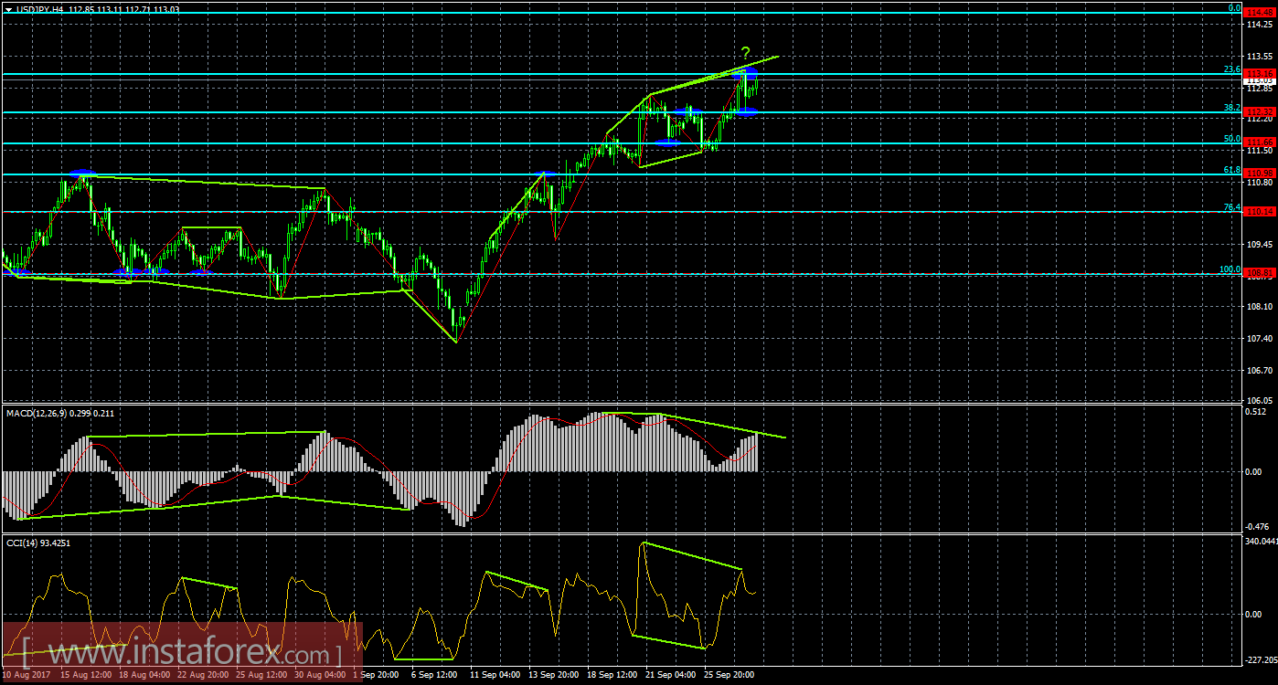Image resolution: width=1278 pixels, height=685 pixels.
Task: Click the 107.40 price axis value
Action: (1260, 339)
